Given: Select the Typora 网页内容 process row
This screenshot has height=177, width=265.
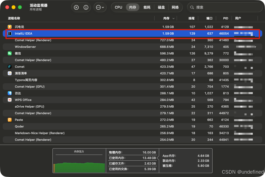Looking at the screenshot, I should (x=132, y=80).
